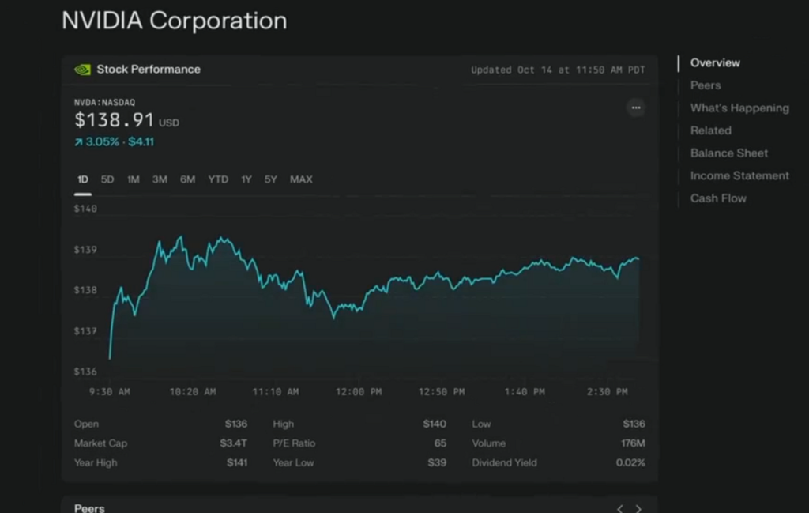This screenshot has height=513, width=809.
Task: View the YTD performance chart
Action: pos(217,179)
